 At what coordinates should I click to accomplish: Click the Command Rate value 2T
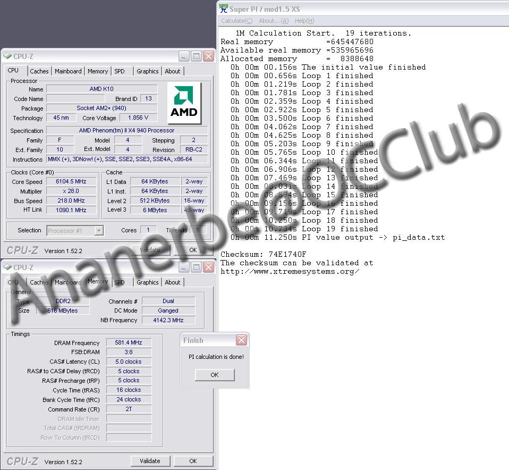coord(129,409)
